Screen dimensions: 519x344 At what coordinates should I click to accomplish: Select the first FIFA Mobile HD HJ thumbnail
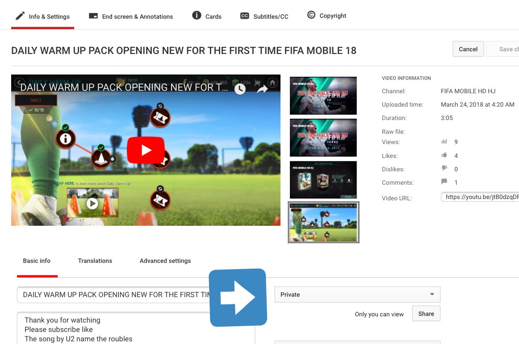click(x=323, y=95)
